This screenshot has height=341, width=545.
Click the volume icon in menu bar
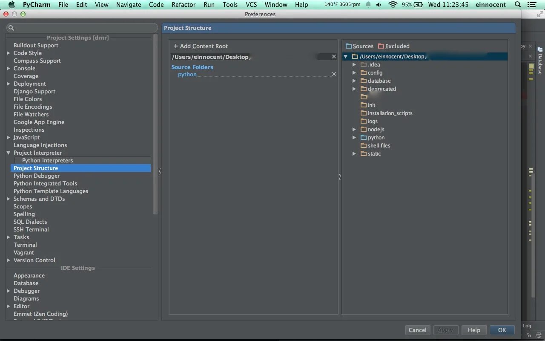click(x=379, y=5)
